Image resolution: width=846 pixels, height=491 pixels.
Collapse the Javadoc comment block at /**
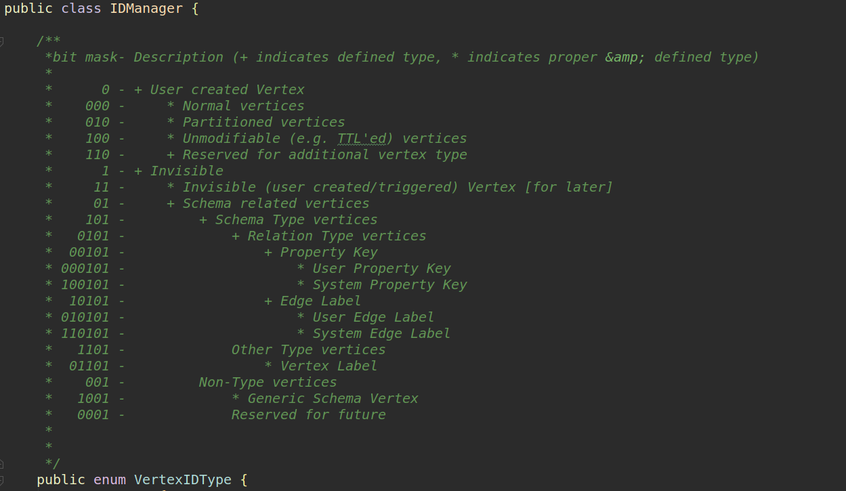point(2,42)
